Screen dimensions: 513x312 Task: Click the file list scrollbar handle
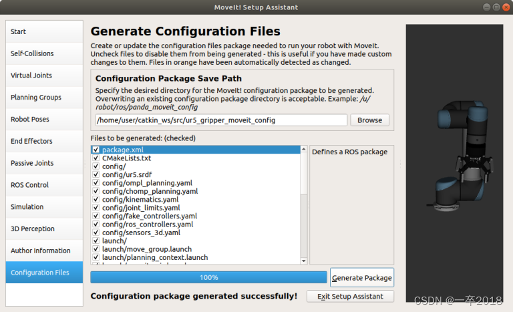[304, 174]
